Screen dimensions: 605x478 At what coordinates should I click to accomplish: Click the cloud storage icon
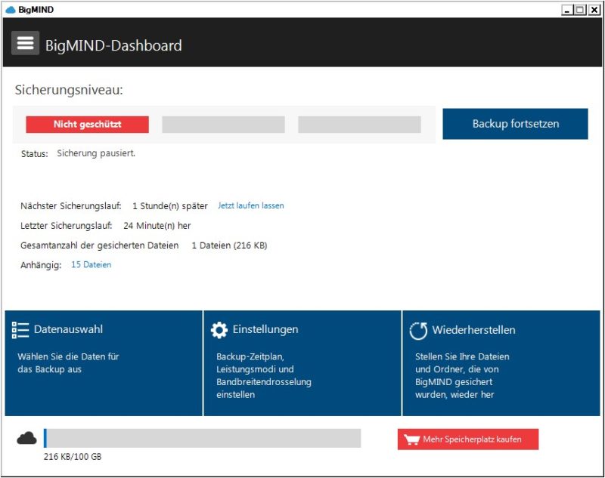coord(26,438)
